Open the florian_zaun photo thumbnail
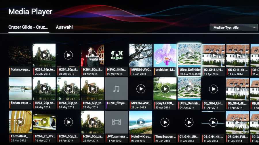The width and height of the screenshot is (259, 145). [x=20, y=89]
